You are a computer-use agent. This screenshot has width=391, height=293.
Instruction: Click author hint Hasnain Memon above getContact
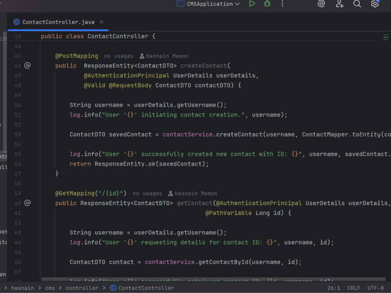coord(192,194)
